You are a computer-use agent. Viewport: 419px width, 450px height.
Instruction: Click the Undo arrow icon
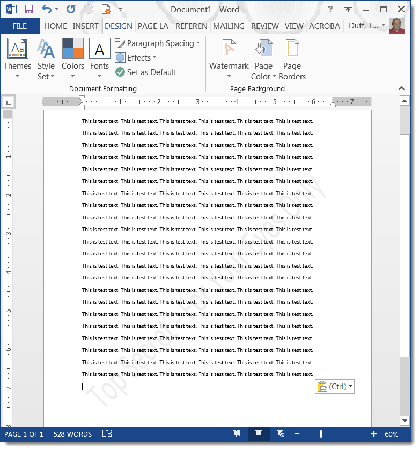coord(47,9)
